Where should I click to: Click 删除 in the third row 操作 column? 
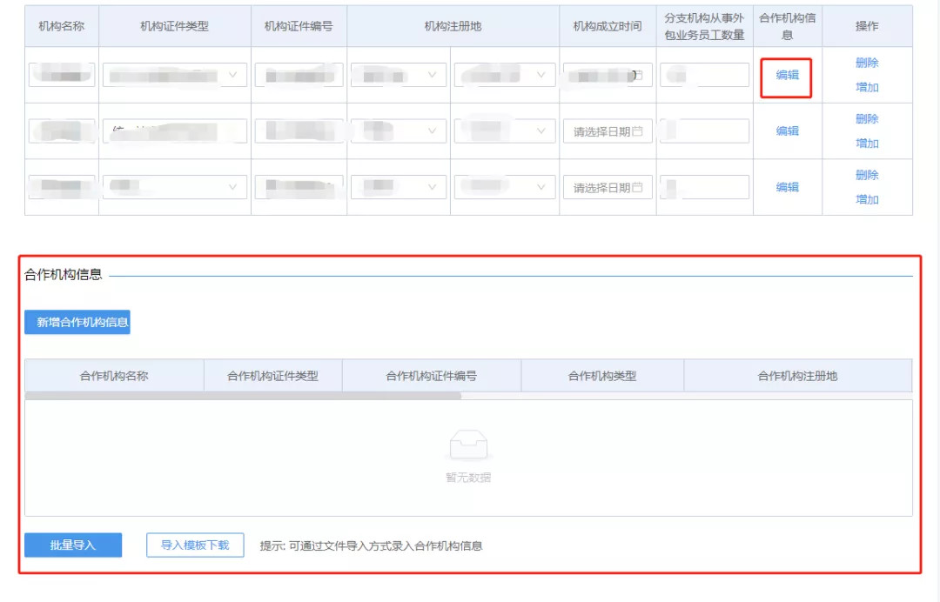tap(866, 174)
